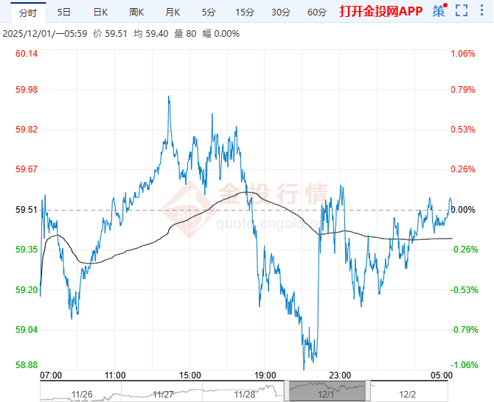Switch to the 5日 tab

[x=64, y=13]
